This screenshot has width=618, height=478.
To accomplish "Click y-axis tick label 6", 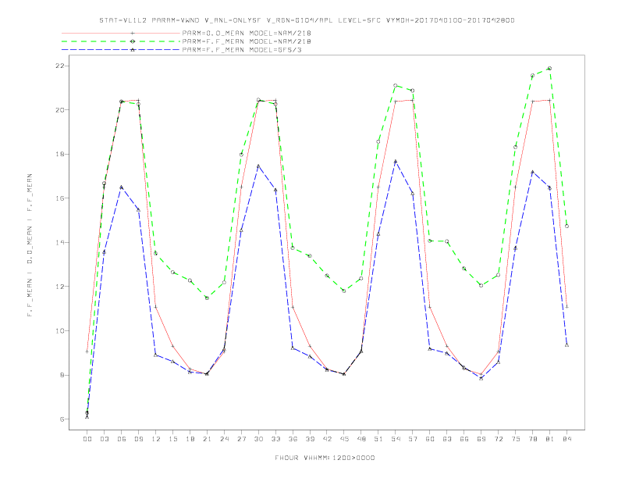I will click(62, 419).
